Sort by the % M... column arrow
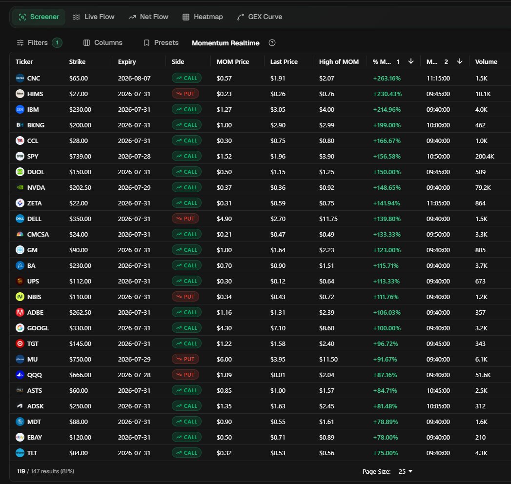 (411, 61)
